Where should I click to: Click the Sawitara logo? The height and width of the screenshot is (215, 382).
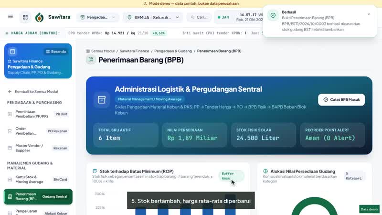coord(53,17)
